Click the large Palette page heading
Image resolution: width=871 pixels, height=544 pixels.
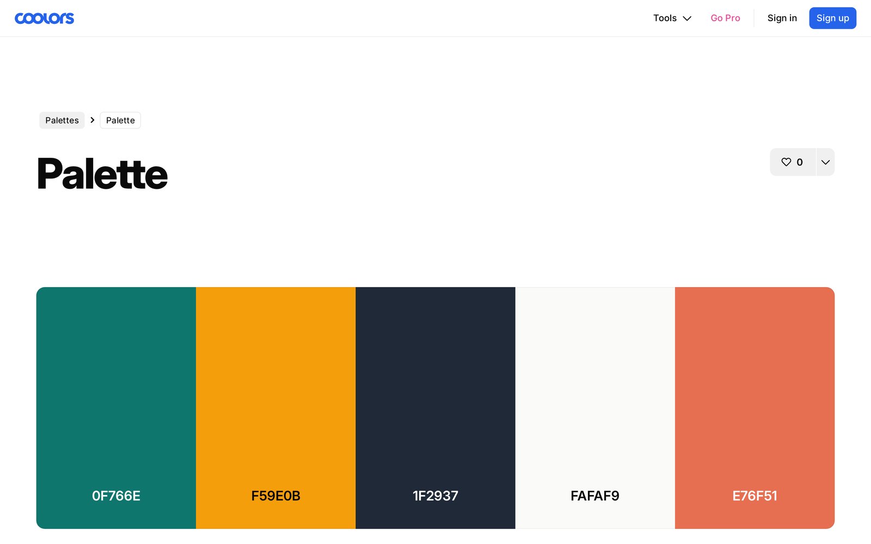click(102, 174)
